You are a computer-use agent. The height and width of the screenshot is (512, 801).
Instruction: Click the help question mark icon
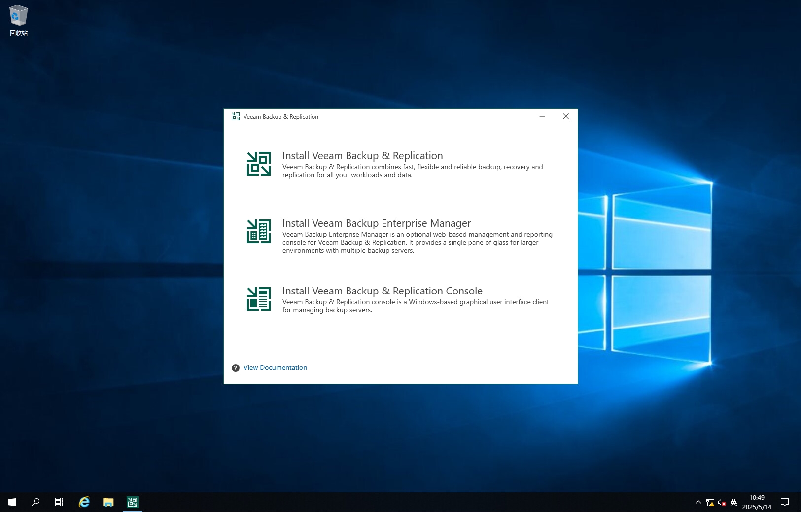tap(236, 368)
